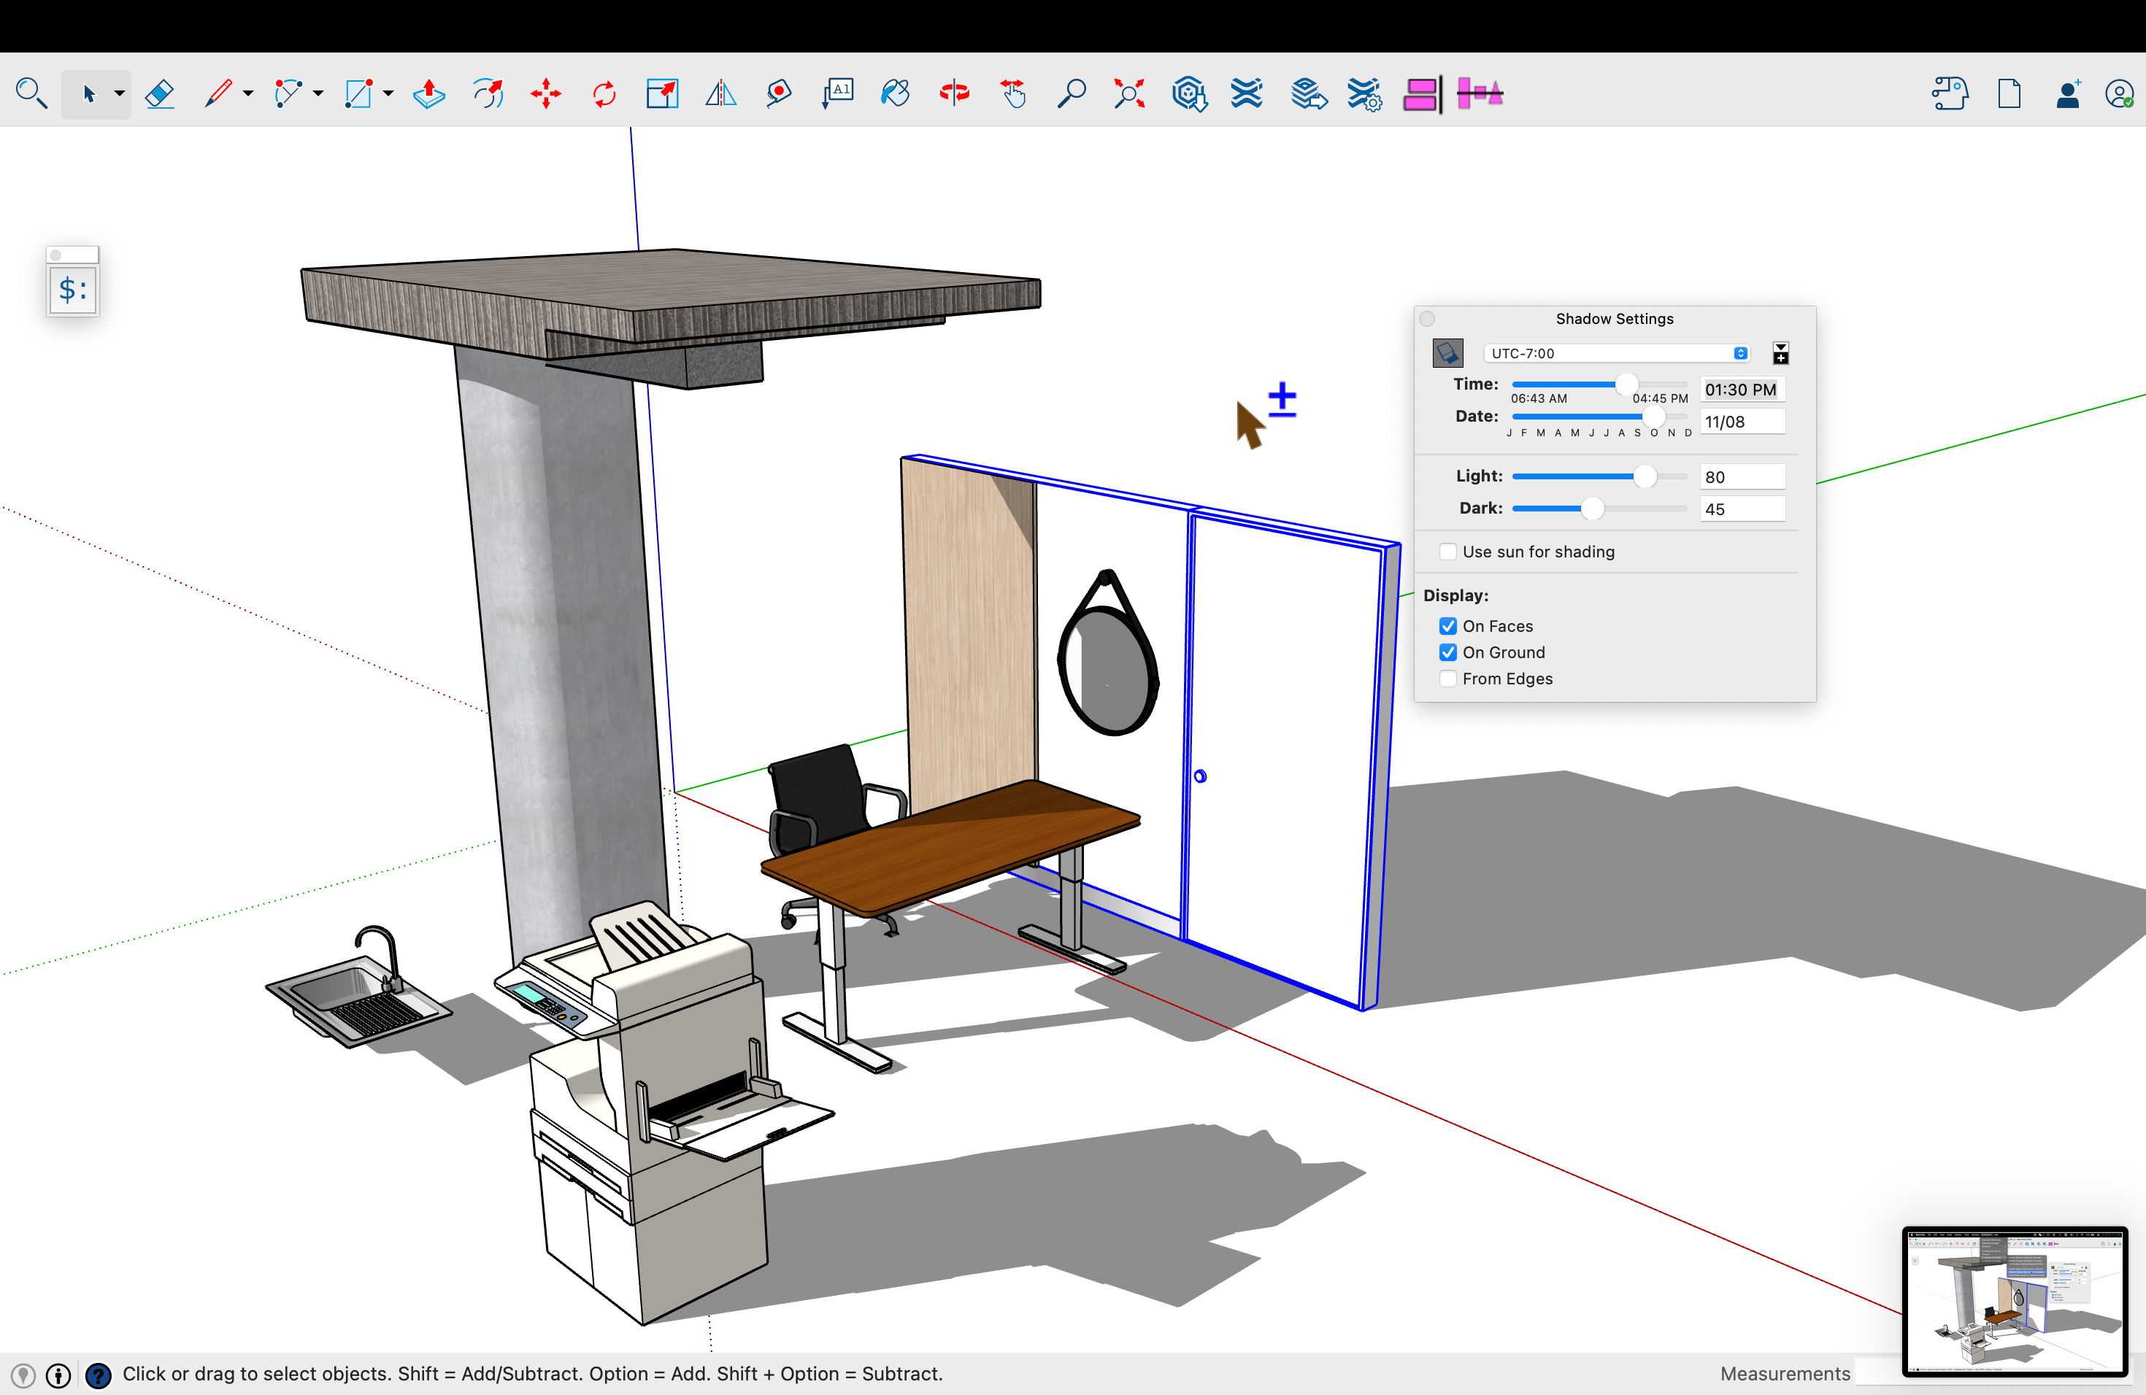The height and width of the screenshot is (1395, 2146).
Task: Expand the Rectangle shape tool arrow
Action: (x=388, y=93)
